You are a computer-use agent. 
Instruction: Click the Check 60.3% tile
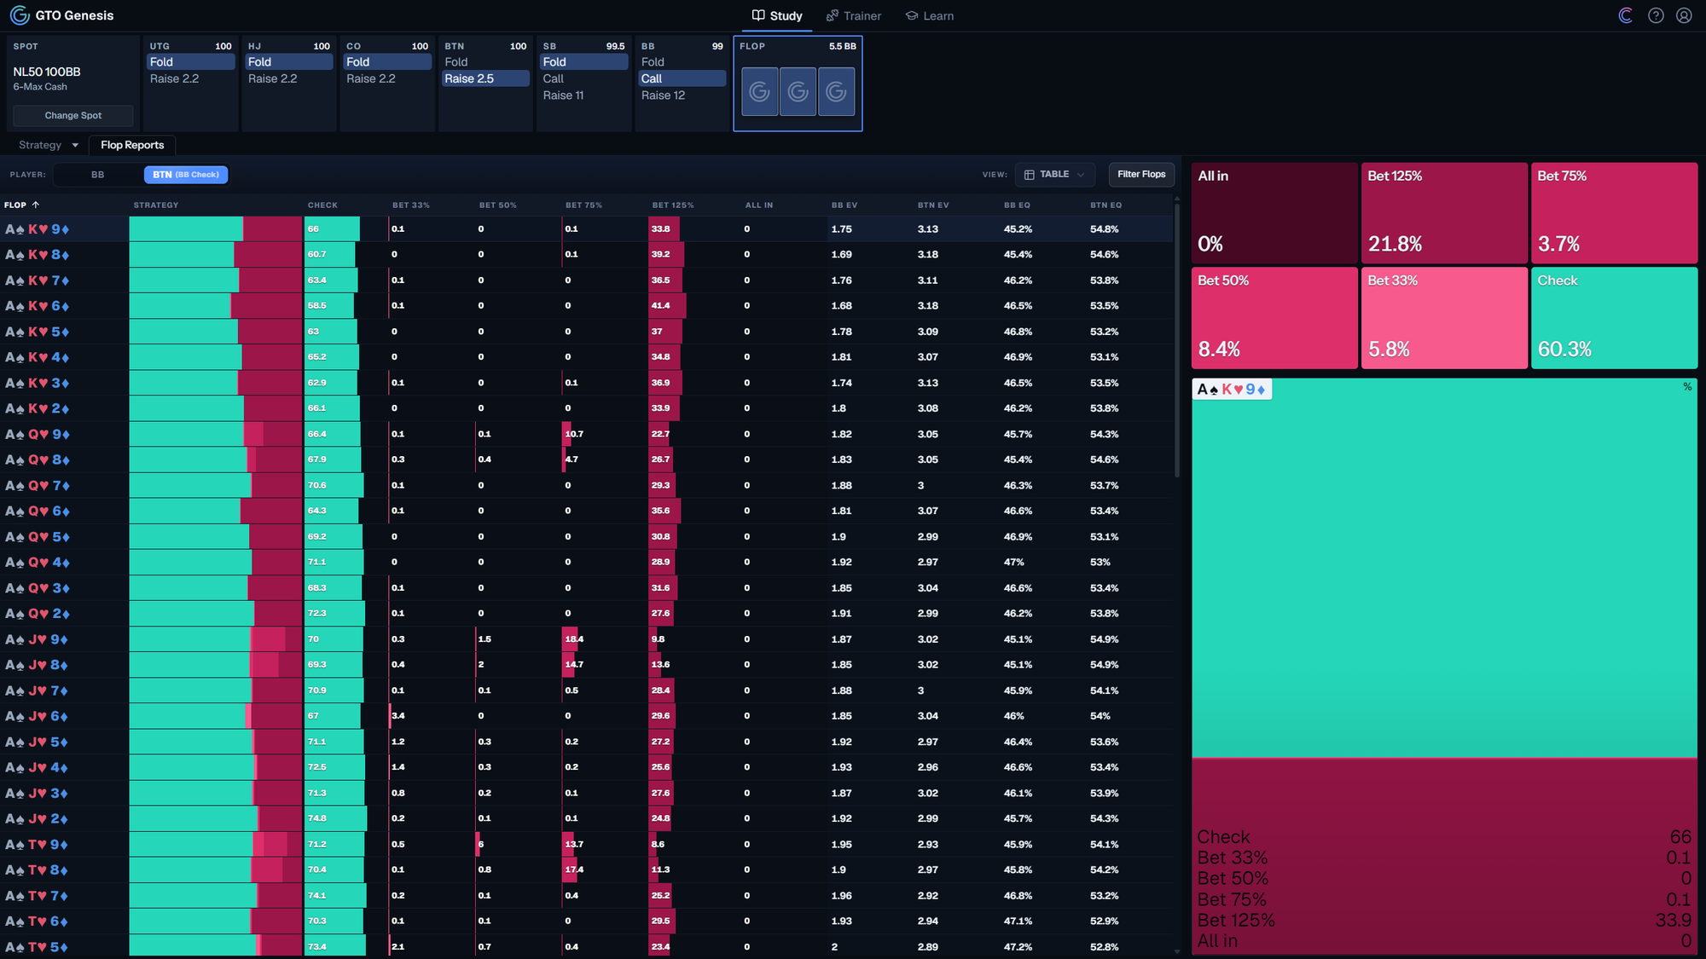click(x=1614, y=318)
